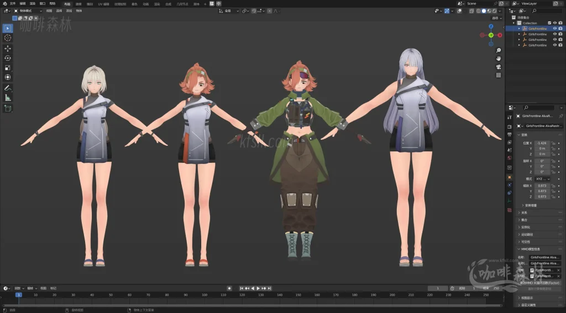566x313 pixels.
Task: Hide the selected first GirlsFrontline object
Action: point(555,29)
